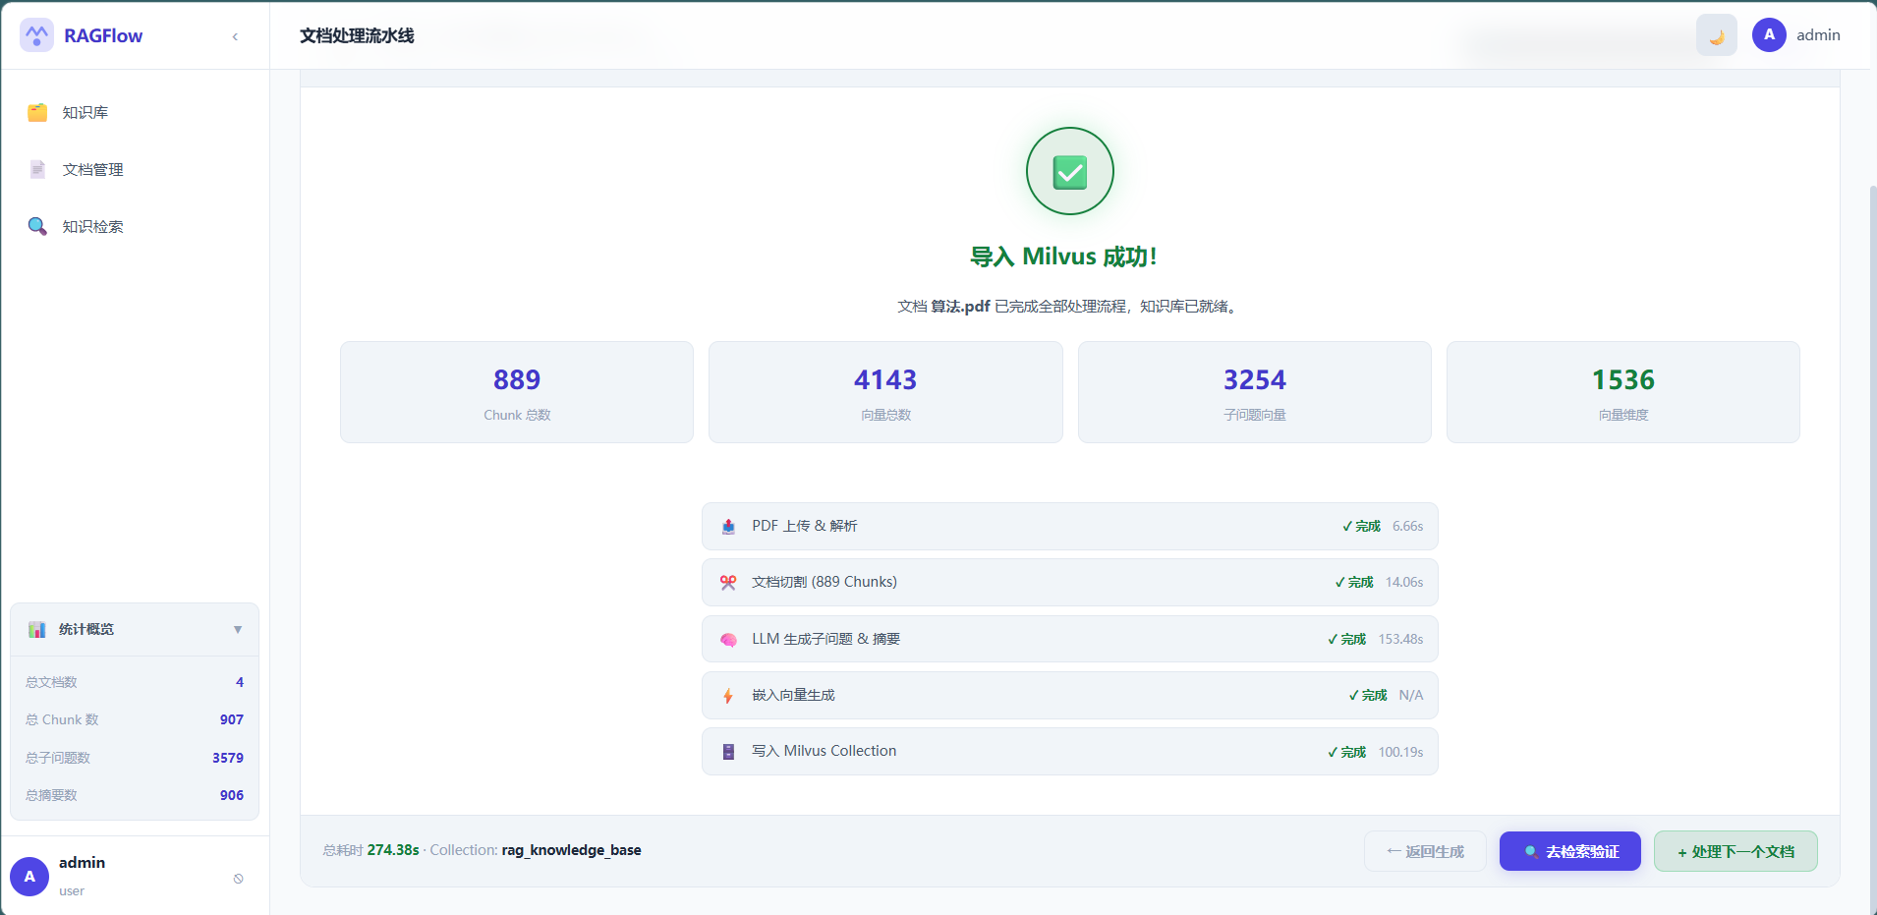1877x915 pixels.
Task: Click the PDF 上传 & 解析 step icon
Action: (728, 527)
